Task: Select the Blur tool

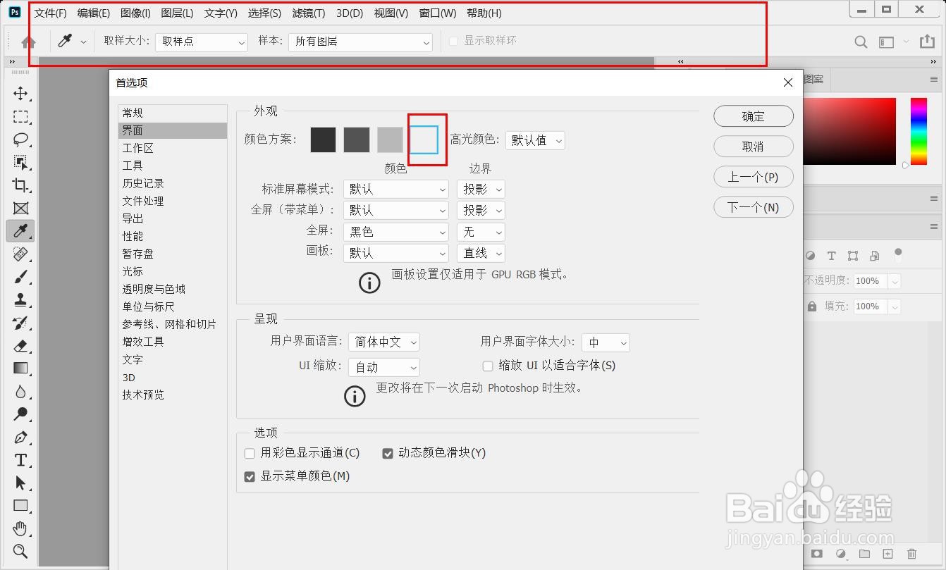Action: [21, 391]
